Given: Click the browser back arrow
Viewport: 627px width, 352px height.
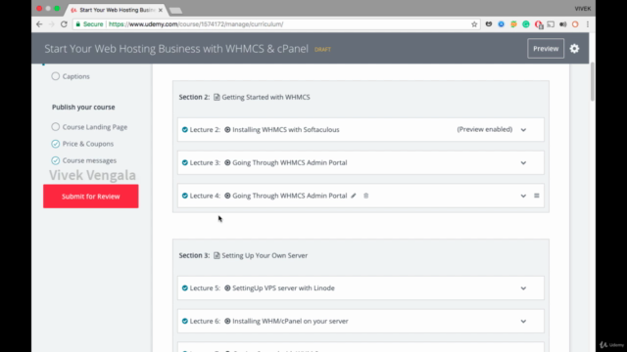Looking at the screenshot, I should click(39, 24).
